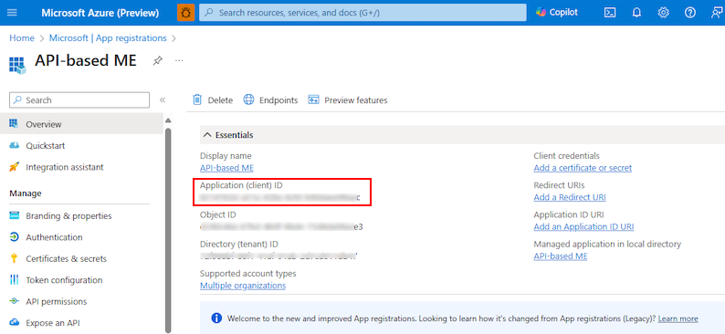Click Add a Redirect URI link
The width and height of the screenshot is (725, 334).
(x=570, y=197)
